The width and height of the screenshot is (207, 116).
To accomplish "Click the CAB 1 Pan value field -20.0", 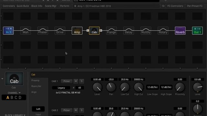I will (111, 80).
